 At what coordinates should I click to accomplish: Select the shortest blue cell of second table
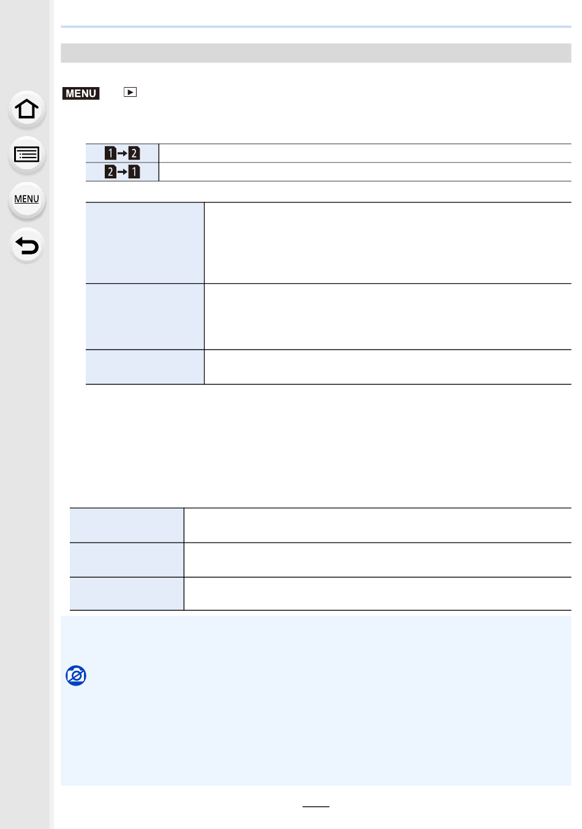point(145,367)
